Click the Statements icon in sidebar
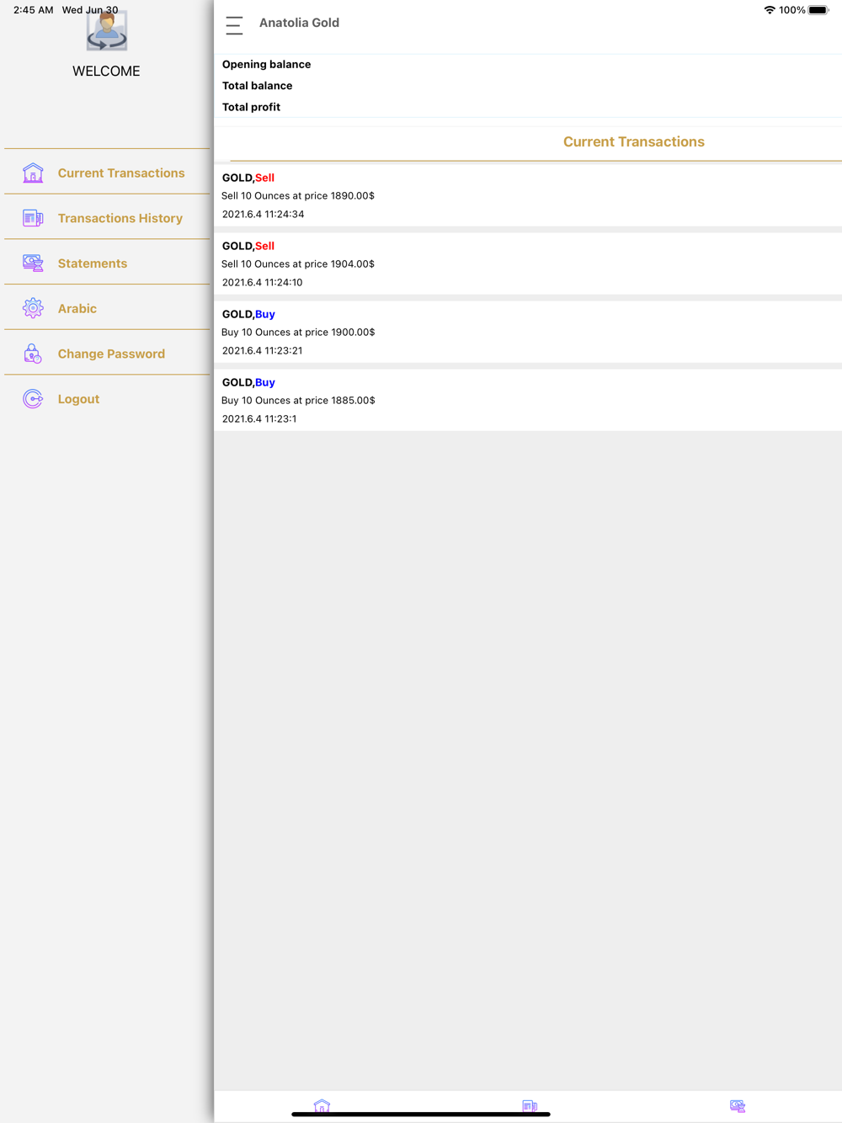842x1123 pixels. tap(33, 263)
